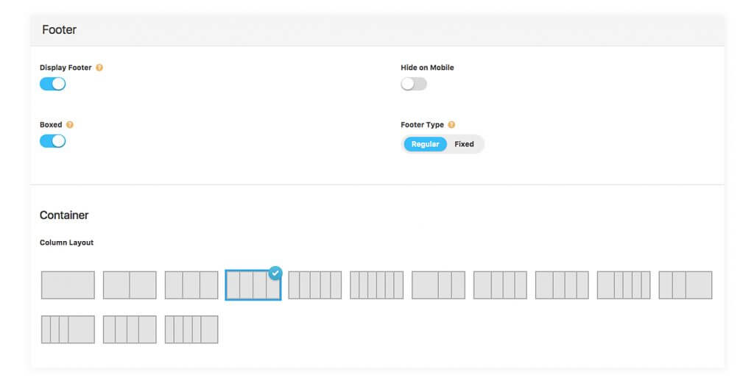The height and width of the screenshot is (383, 754).
Task: Set Footer Type to Fixed
Action: [464, 144]
